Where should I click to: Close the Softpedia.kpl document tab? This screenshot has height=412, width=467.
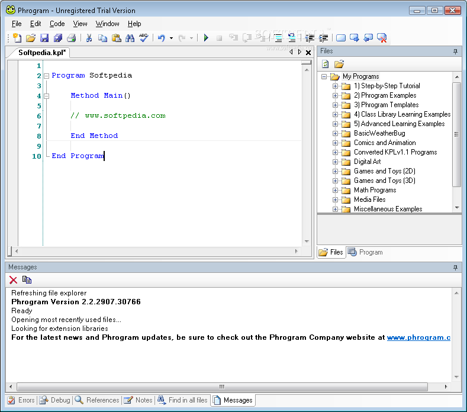pyautogui.click(x=308, y=53)
